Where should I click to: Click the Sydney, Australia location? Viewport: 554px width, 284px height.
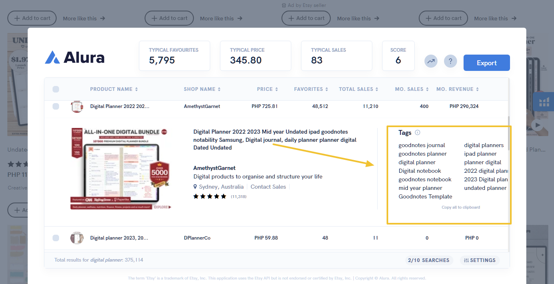[221, 187]
